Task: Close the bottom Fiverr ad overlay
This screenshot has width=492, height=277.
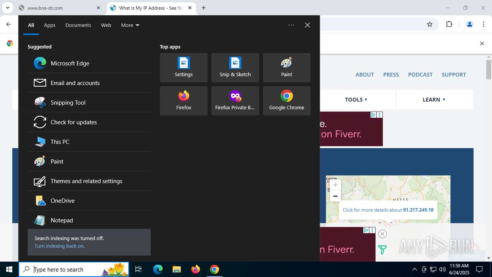Action: tap(382, 234)
